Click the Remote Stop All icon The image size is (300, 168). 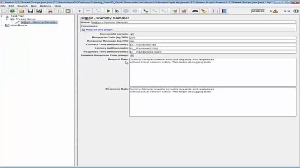155,11
